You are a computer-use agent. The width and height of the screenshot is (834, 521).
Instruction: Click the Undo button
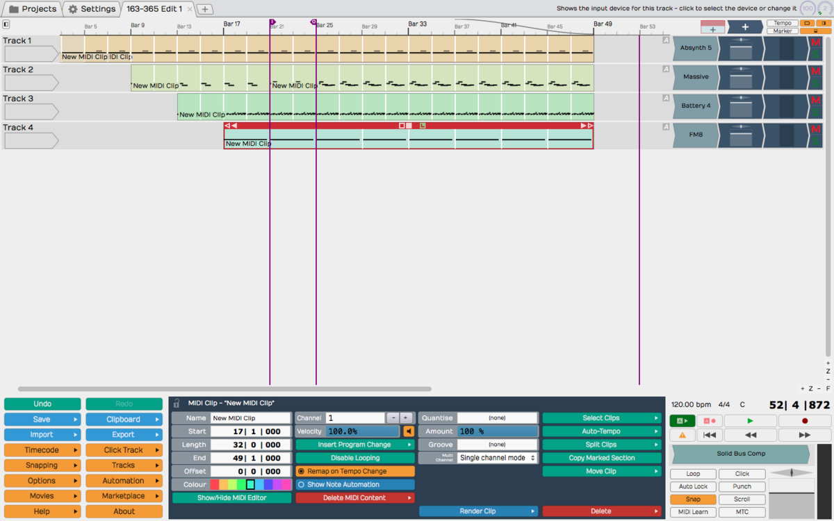pyautogui.click(x=42, y=404)
